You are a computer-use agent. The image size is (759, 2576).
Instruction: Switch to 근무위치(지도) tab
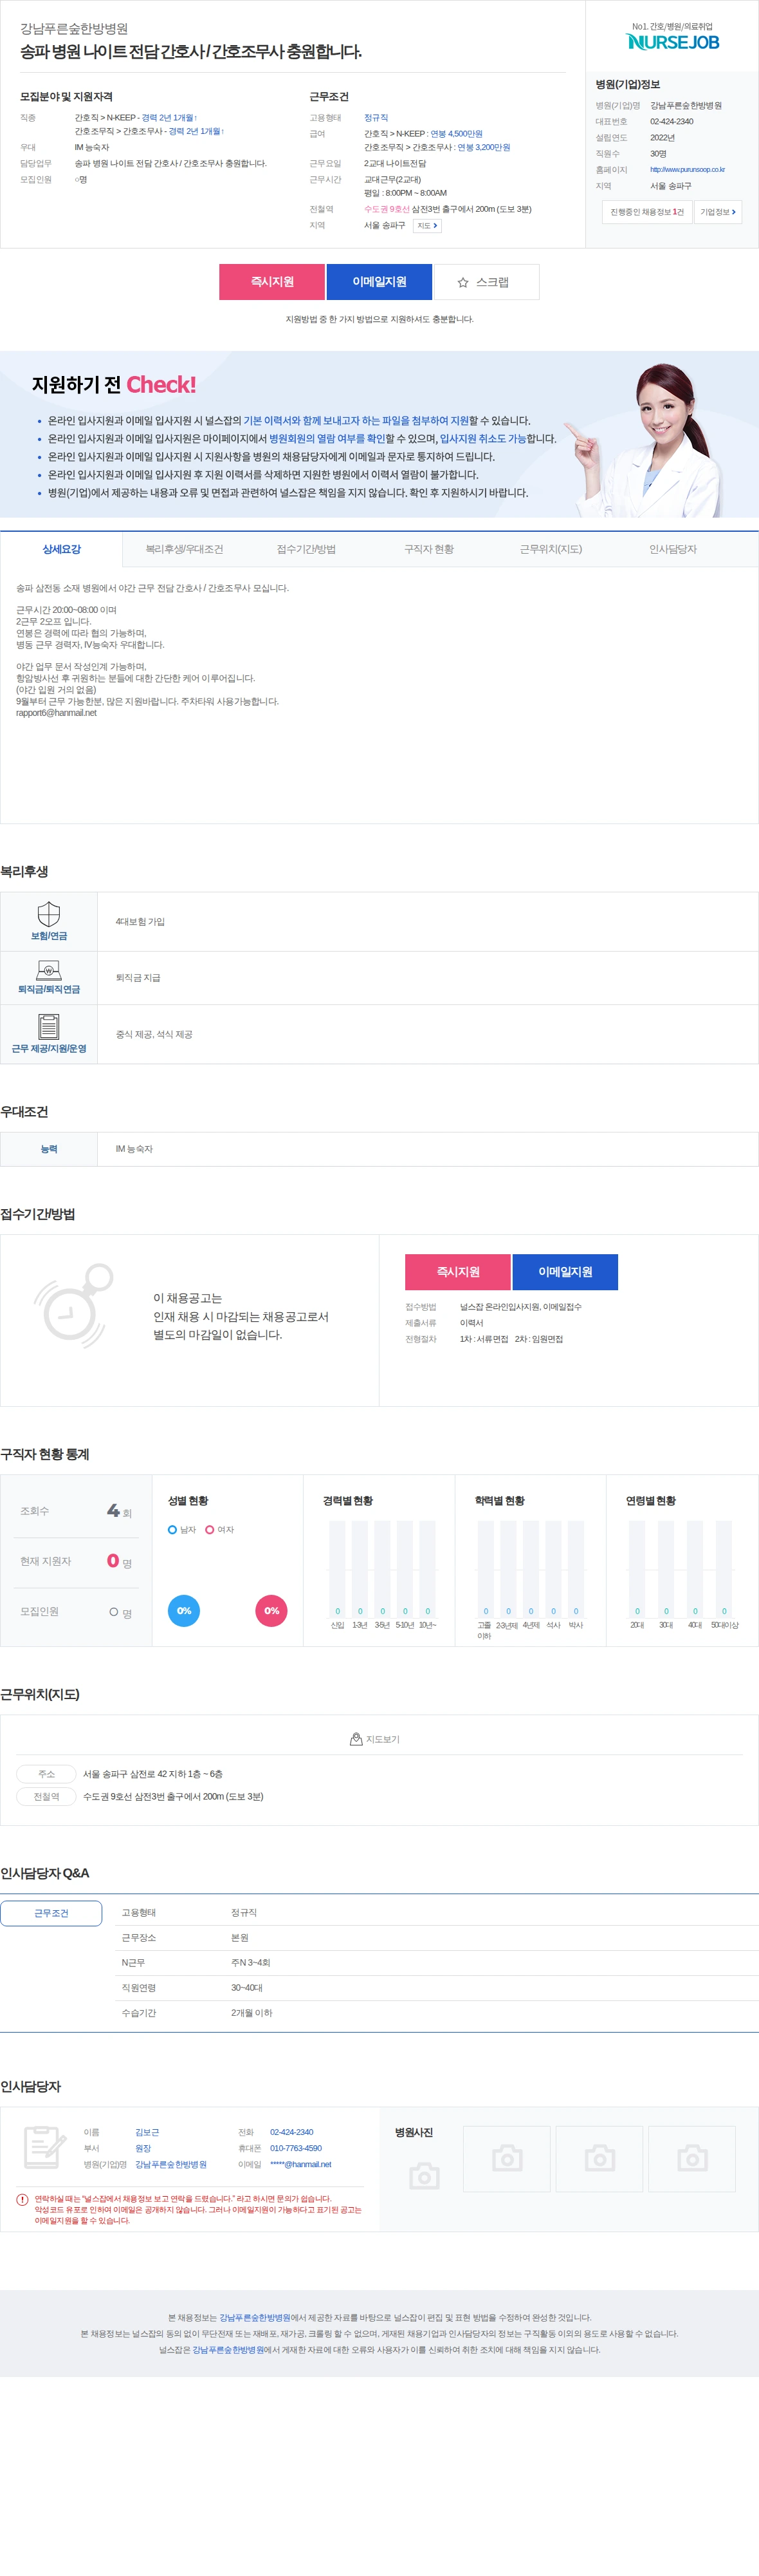(x=551, y=549)
